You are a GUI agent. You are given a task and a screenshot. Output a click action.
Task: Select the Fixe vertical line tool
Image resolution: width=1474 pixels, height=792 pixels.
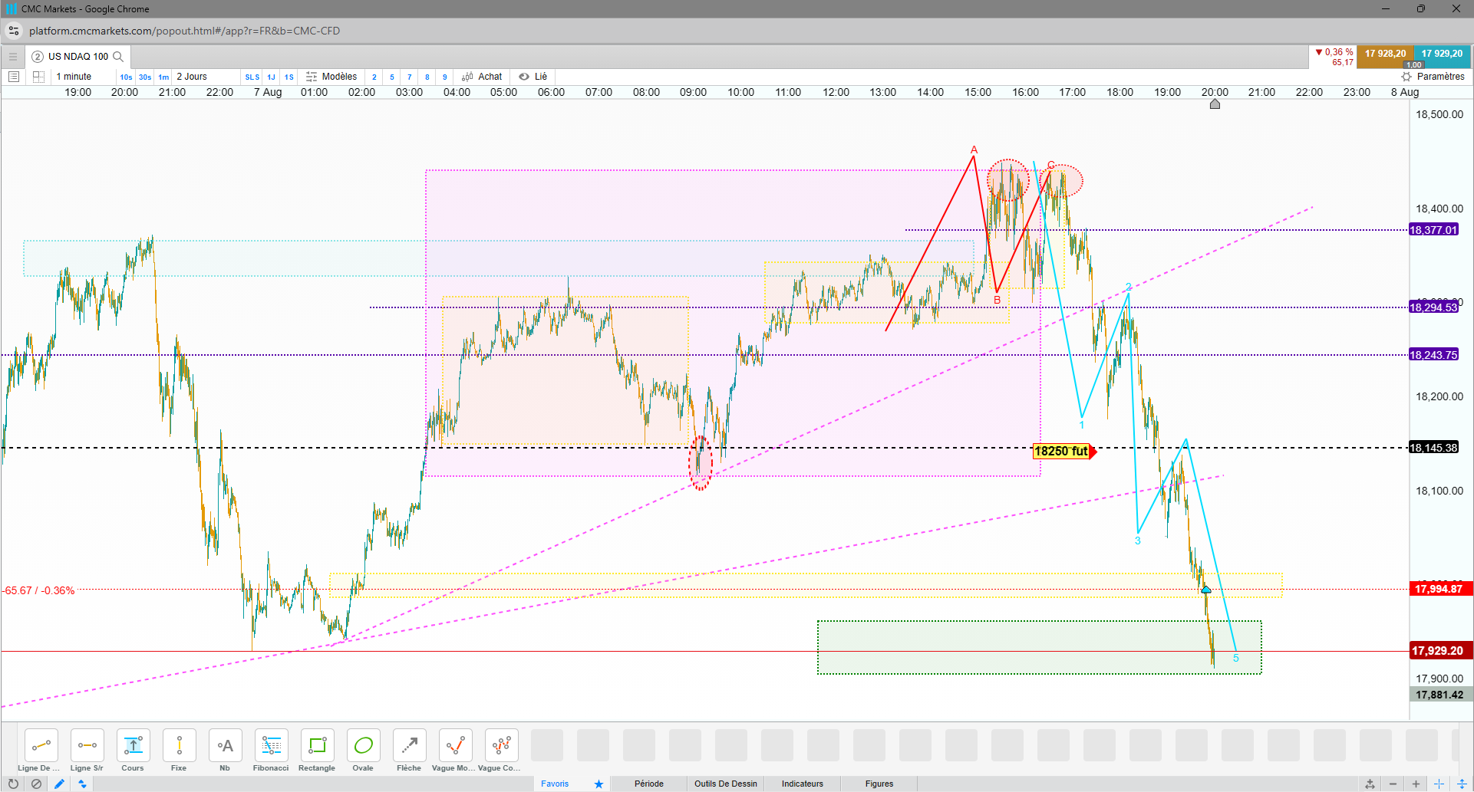(180, 745)
